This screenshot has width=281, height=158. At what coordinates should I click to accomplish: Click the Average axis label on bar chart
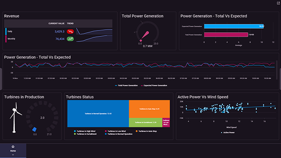pyautogui.click(x=239, y=45)
